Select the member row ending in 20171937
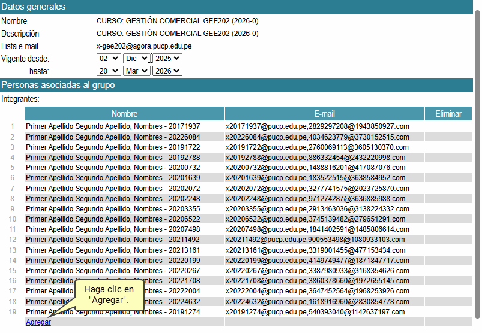Viewport: 482px width, 333px height. point(113,126)
